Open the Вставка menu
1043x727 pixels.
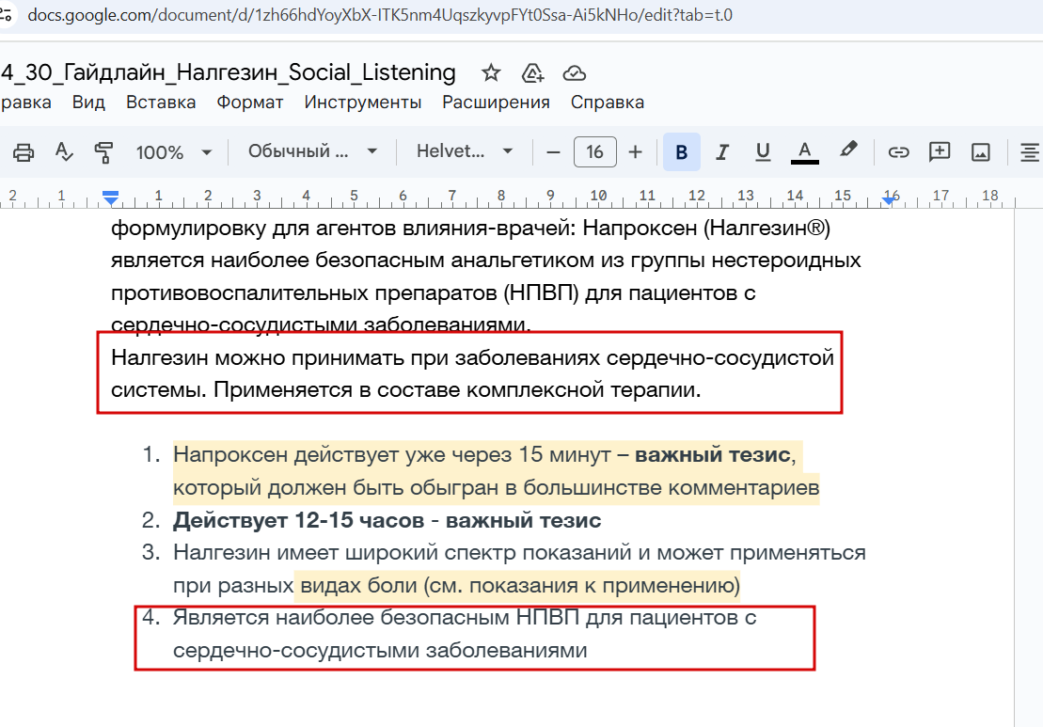161,103
